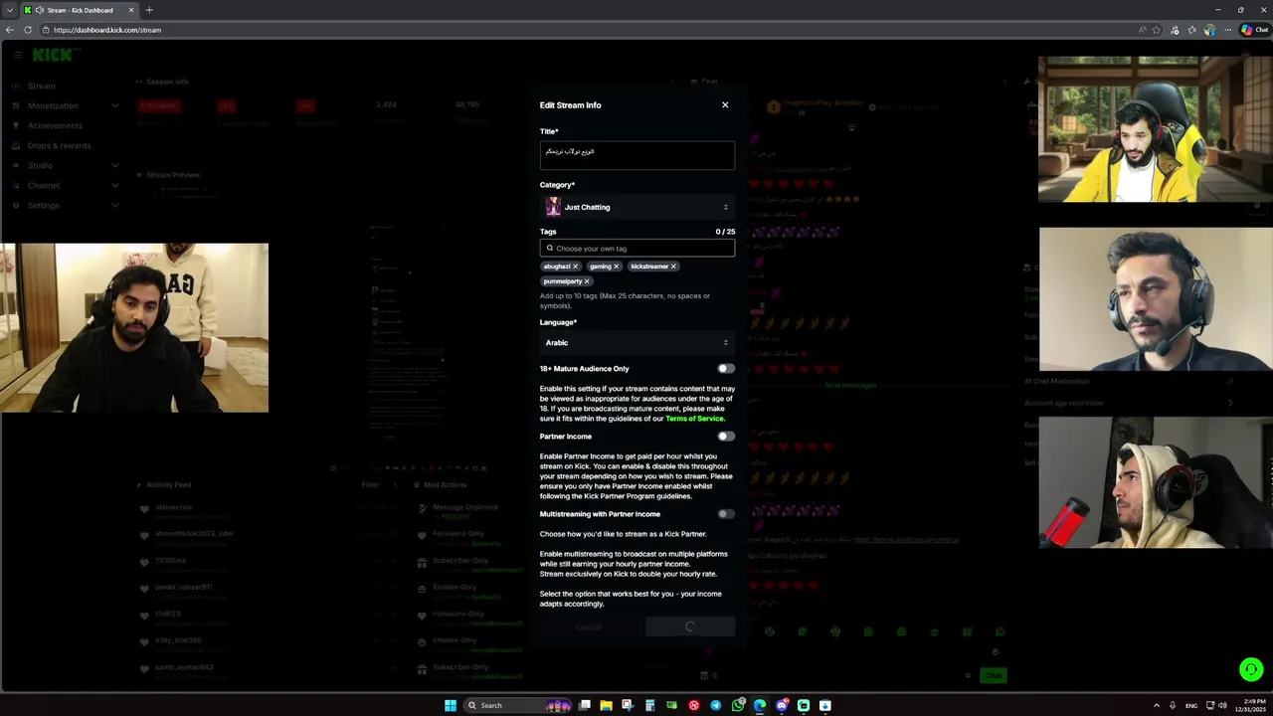Toggle the Partner Income switch
The height and width of the screenshot is (716, 1273).
726,437
